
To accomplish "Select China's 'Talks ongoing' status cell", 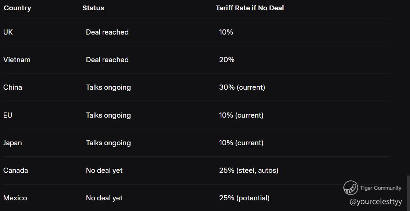I will pos(108,87).
